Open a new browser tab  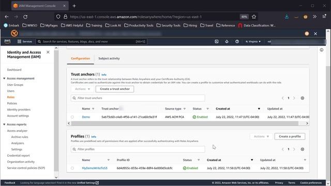74,6
